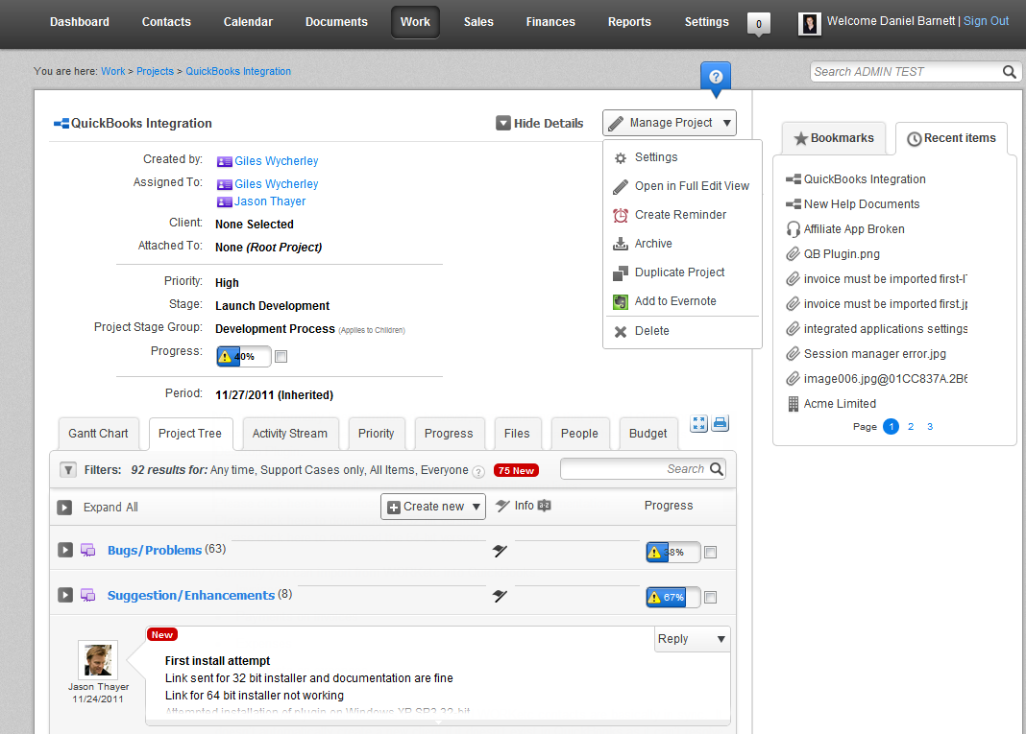Screen dimensions: 1026x734
Task: Open Giles Wycherley in Created by
Action: (x=276, y=161)
